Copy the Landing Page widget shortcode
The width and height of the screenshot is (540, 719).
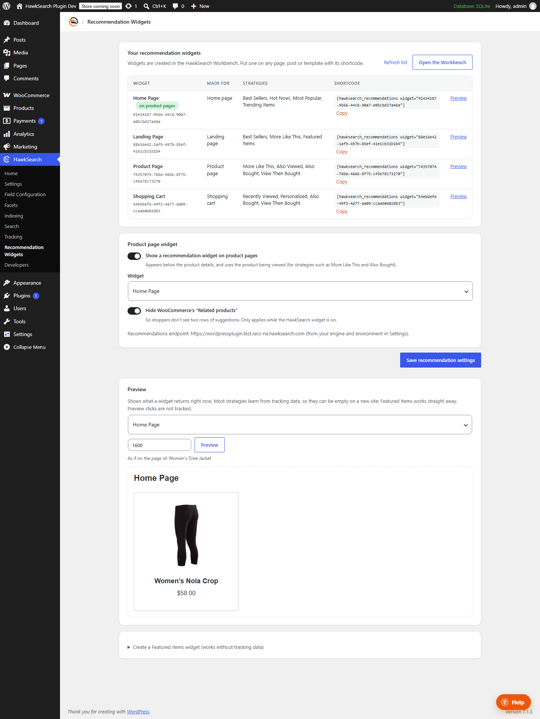pyautogui.click(x=342, y=152)
